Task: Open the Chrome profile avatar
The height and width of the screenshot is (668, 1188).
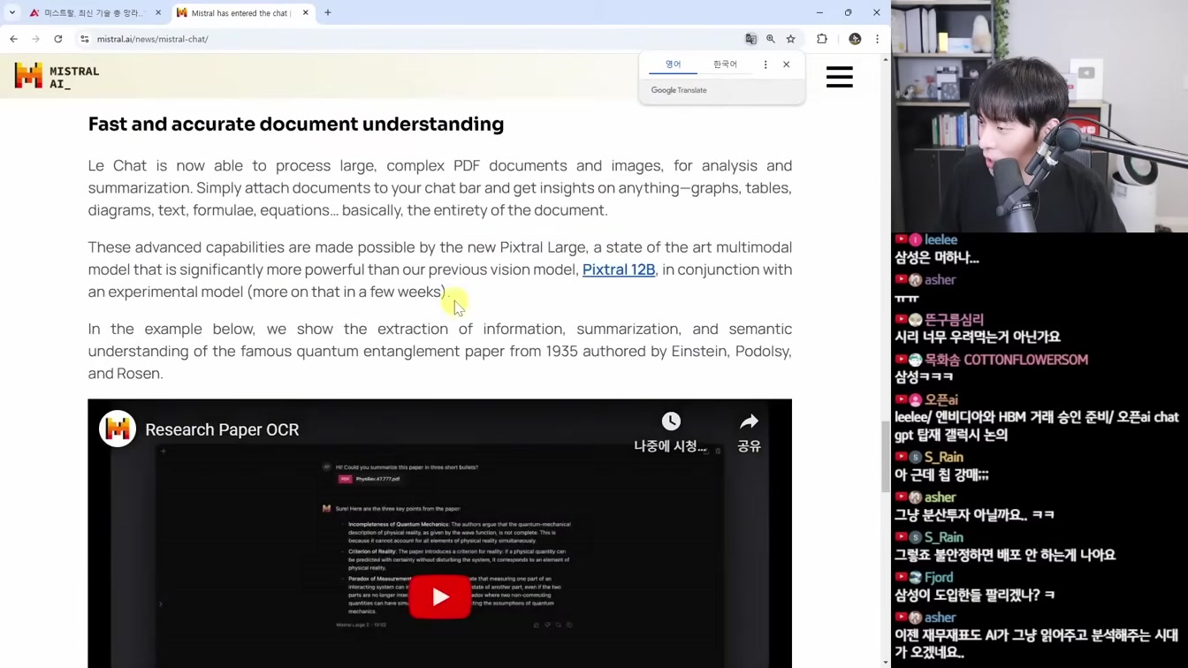Action: point(855,39)
